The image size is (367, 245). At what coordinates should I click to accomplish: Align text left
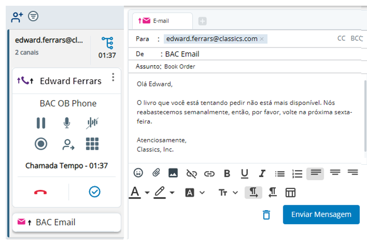click(315, 174)
